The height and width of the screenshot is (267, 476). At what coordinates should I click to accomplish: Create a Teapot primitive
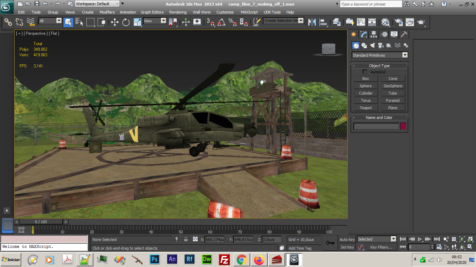pos(366,108)
